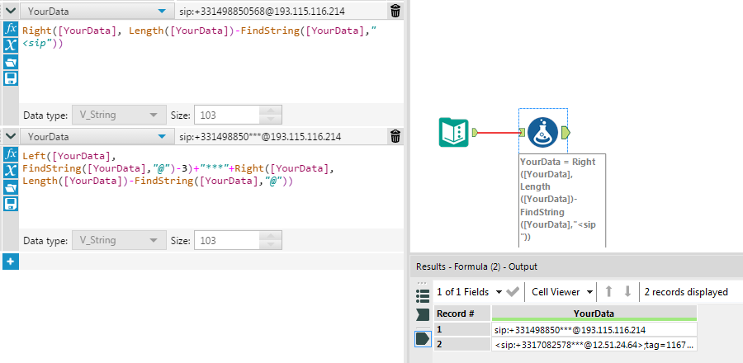Select record 1 cell sip:+331498850***
Screen dimensions: 743x363
point(594,330)
